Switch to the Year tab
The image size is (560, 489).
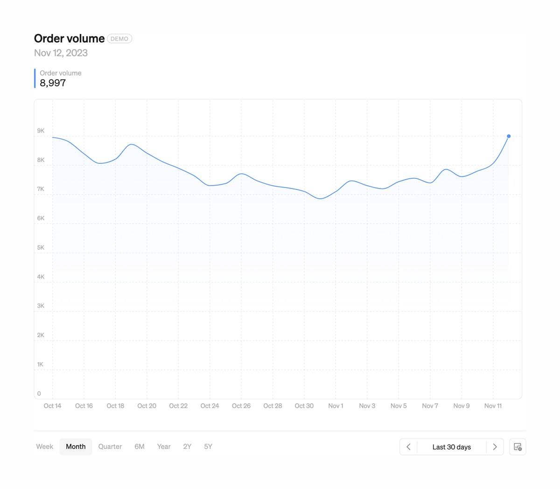164,447
